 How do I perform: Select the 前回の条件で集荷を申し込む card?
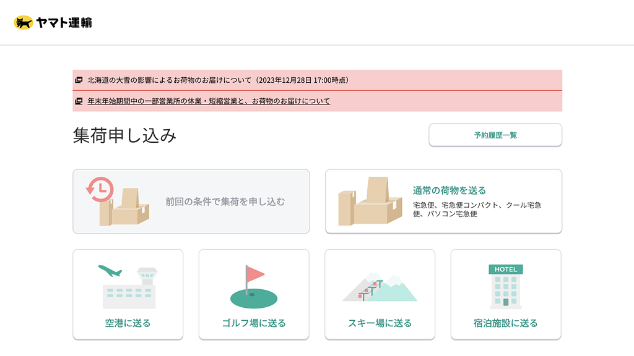[191, 201]
